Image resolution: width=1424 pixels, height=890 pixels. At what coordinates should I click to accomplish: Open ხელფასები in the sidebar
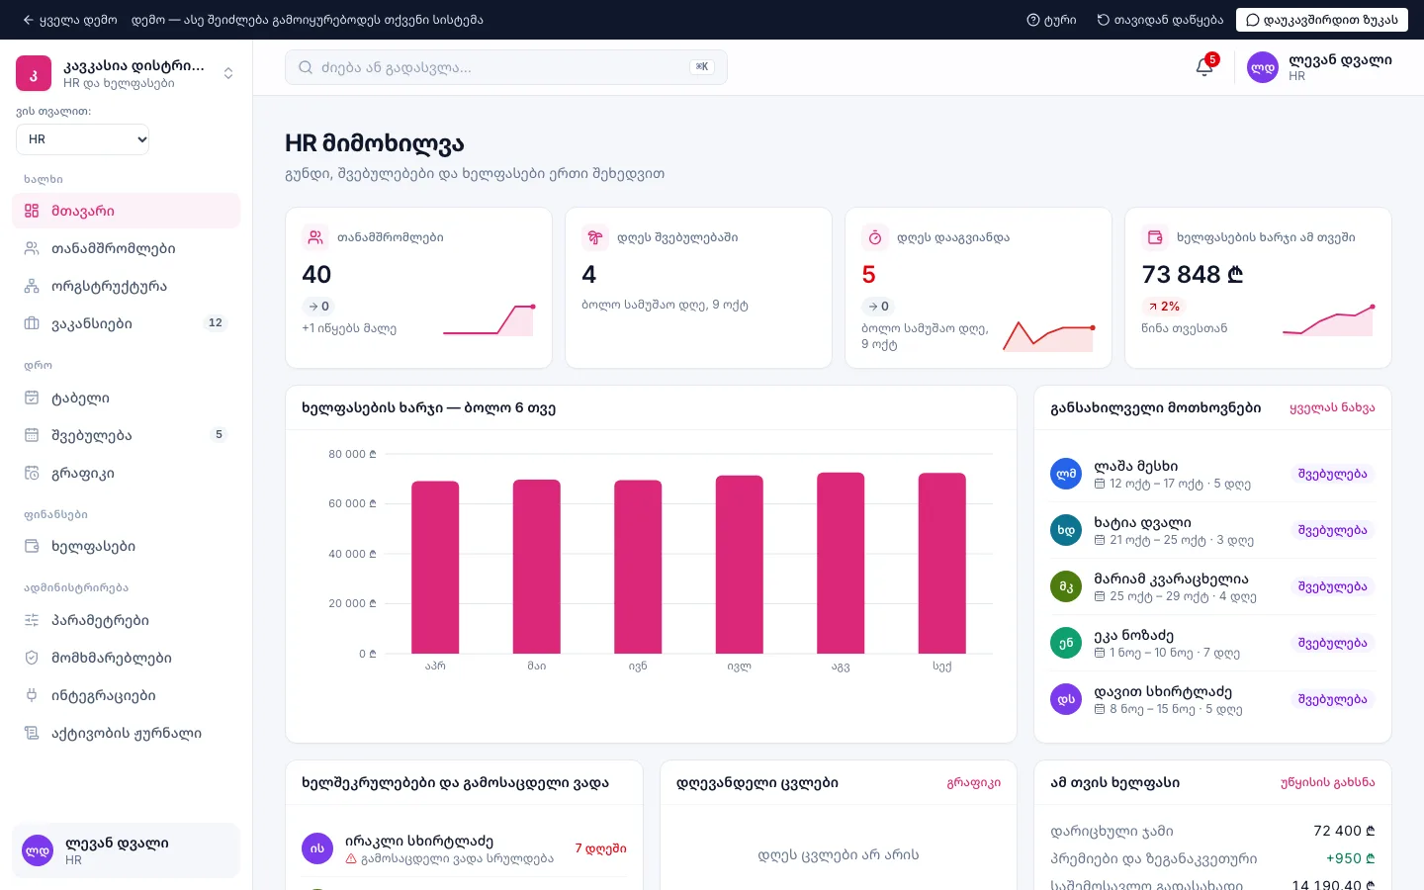[126, 546]
